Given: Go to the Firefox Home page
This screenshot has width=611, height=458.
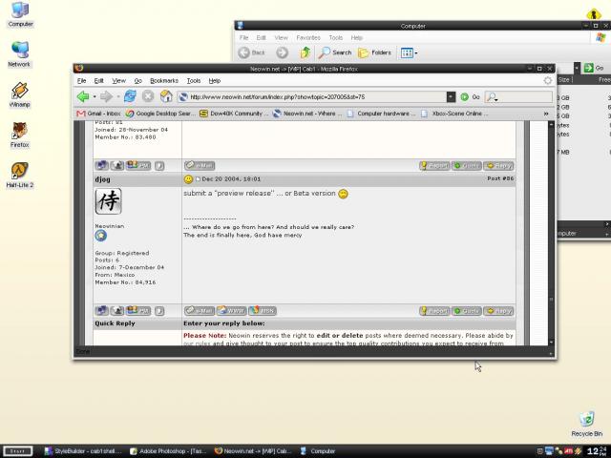Looking at the screenshot, I should coord(166,96).
